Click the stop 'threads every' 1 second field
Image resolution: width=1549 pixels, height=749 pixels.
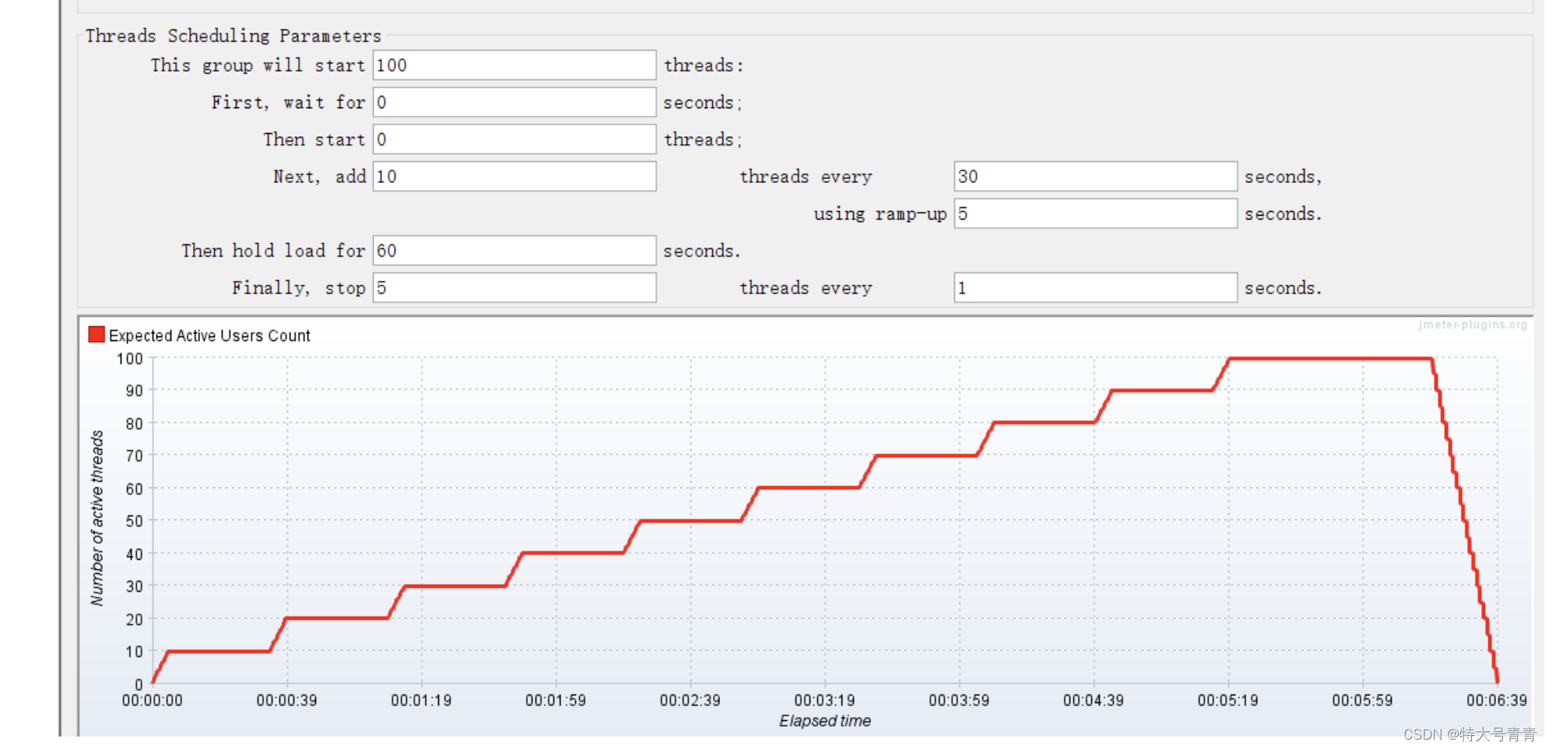(1095, 288)
